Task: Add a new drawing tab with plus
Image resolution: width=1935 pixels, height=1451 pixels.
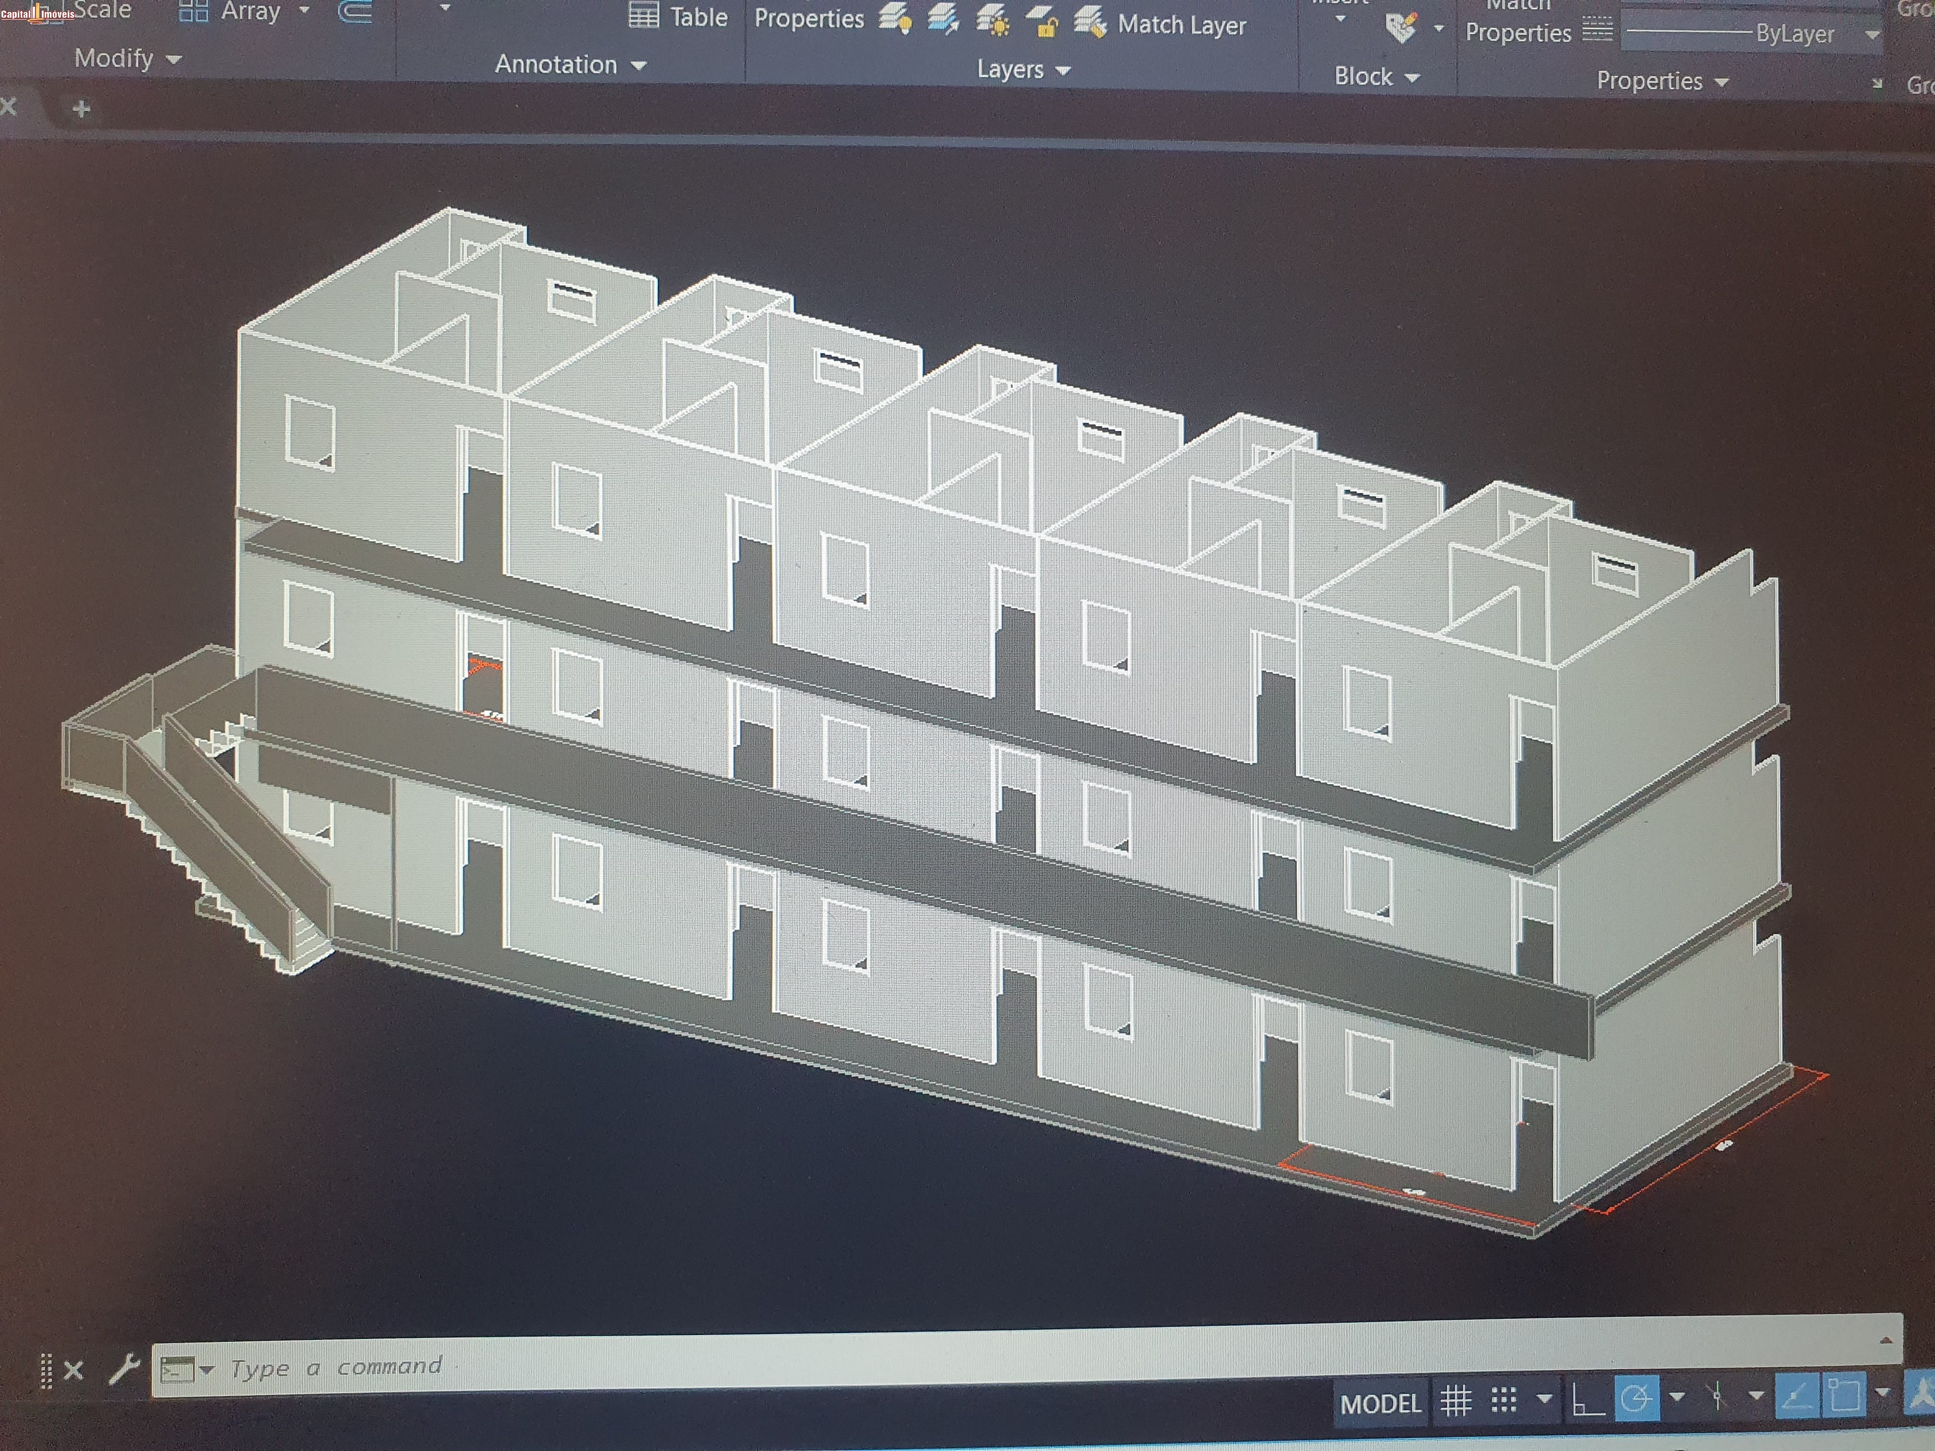Action: click(x=82, y=109)
